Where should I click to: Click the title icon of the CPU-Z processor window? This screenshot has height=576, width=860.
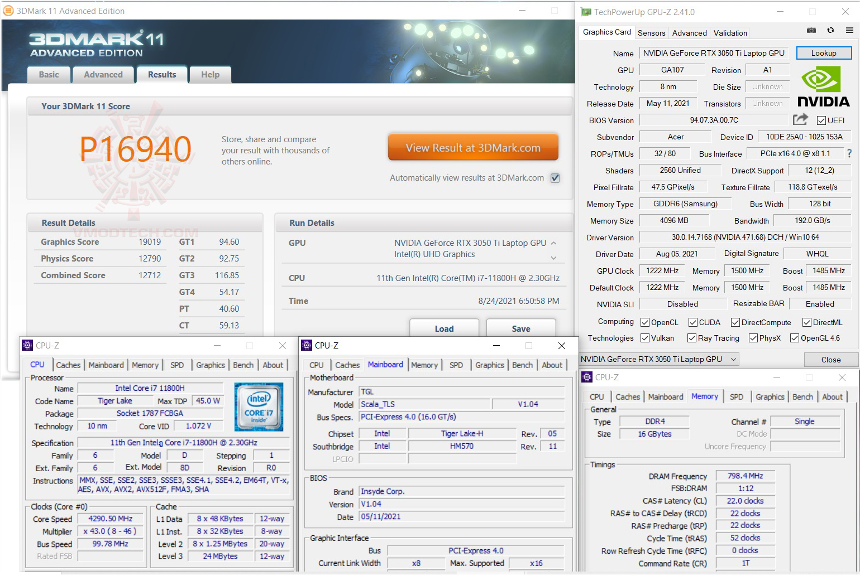[x=27, y=346]
